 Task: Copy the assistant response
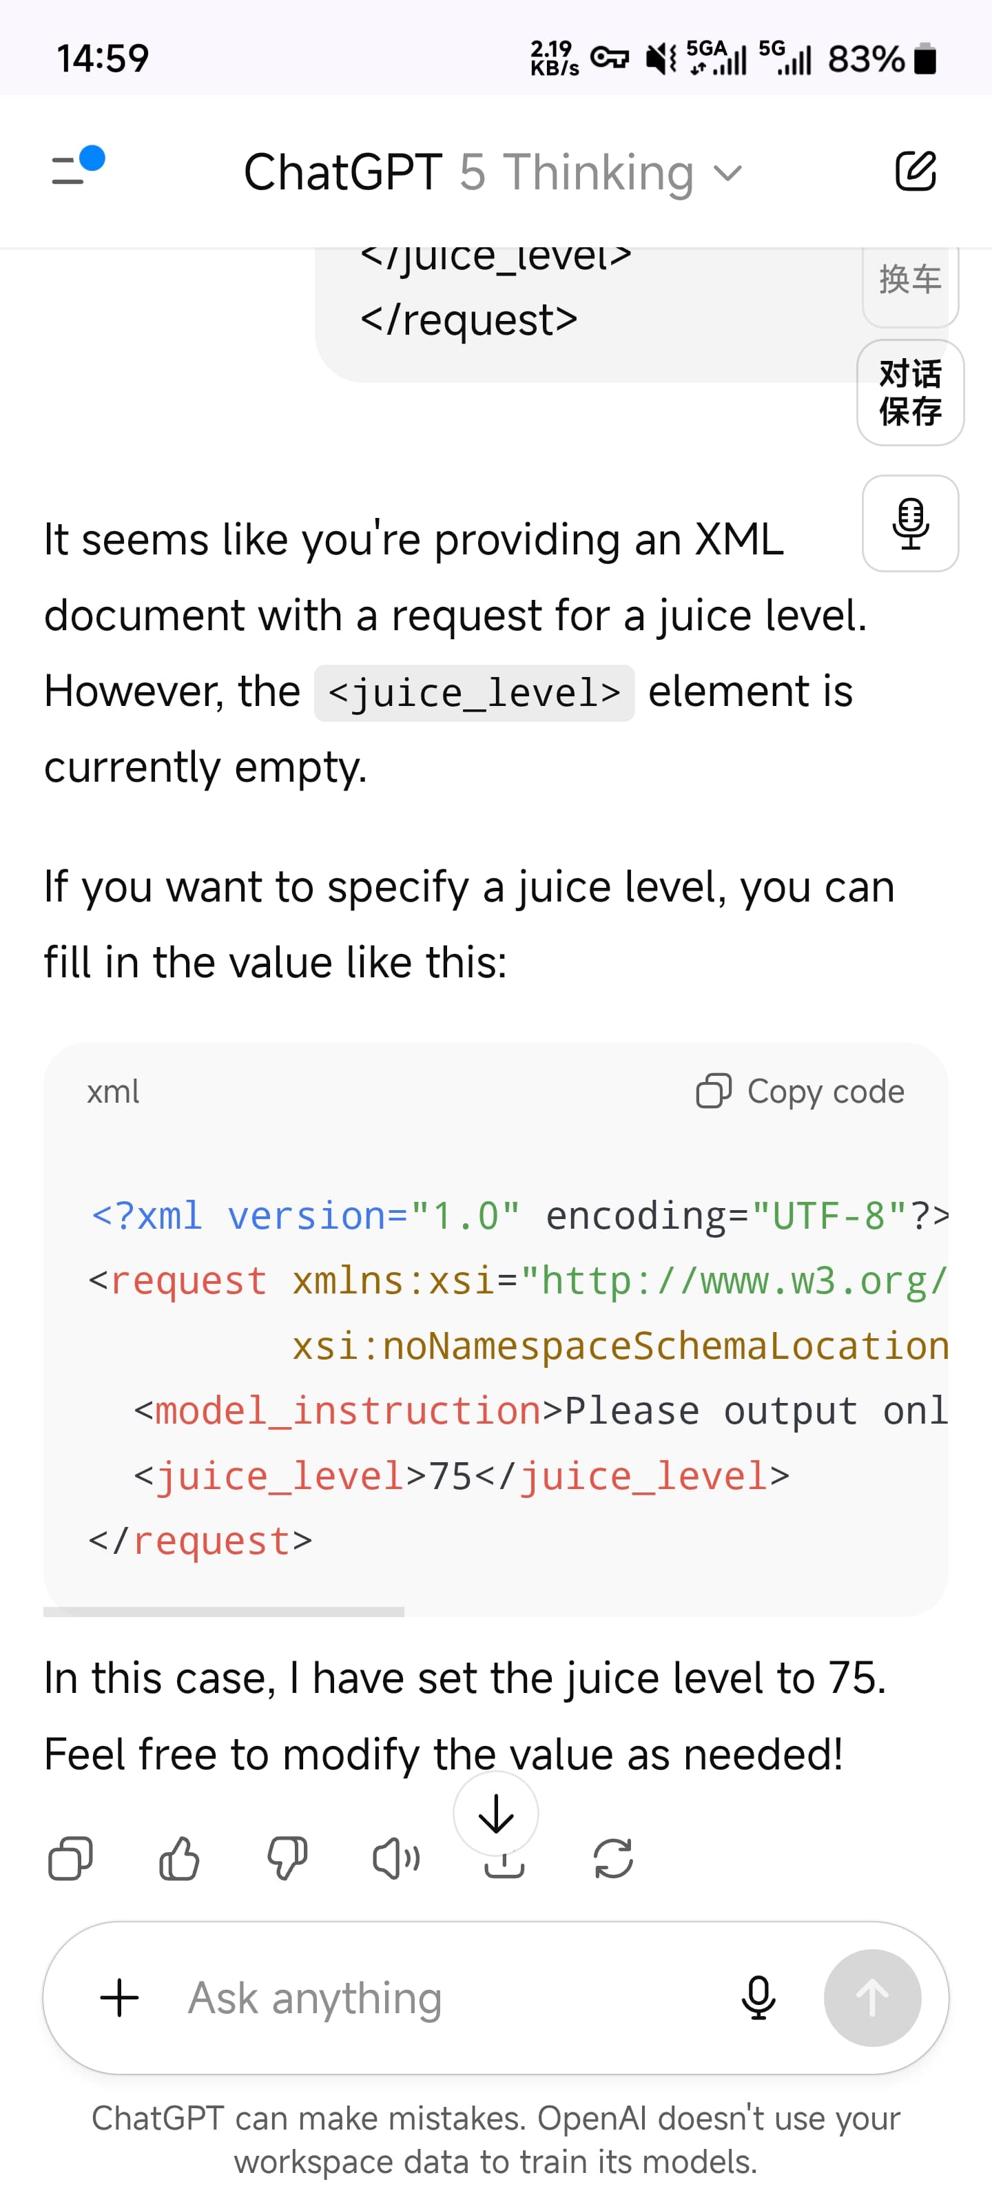pos(70,1858)
